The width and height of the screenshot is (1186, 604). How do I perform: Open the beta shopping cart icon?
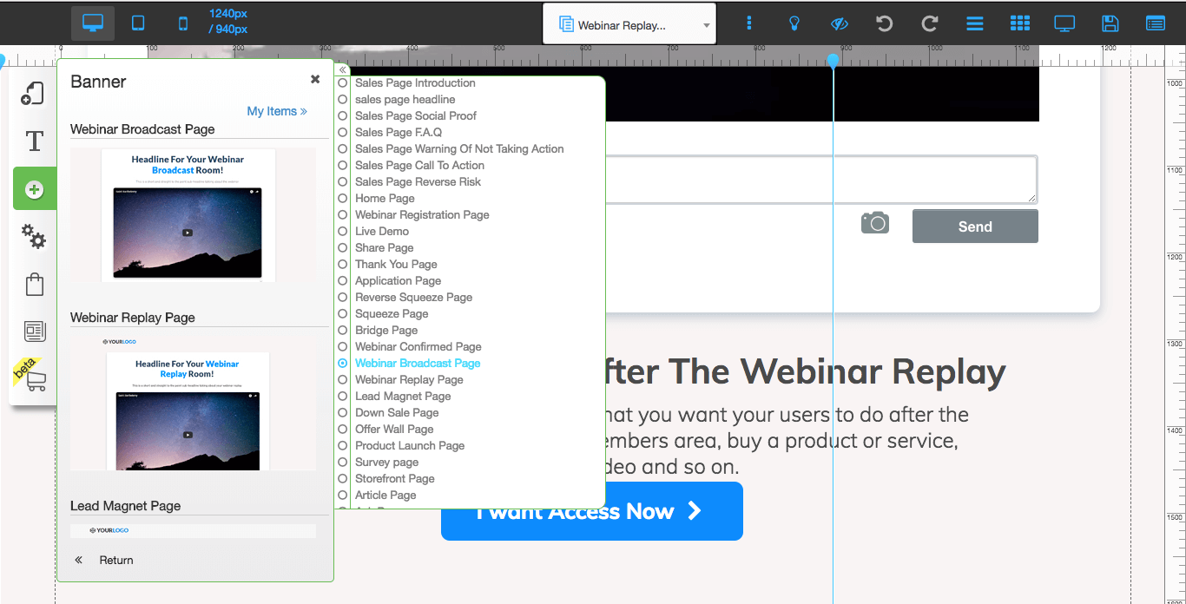[x=36, y=379]
